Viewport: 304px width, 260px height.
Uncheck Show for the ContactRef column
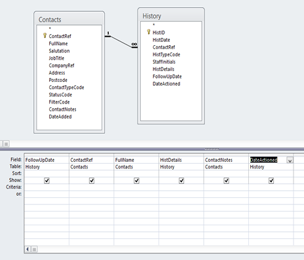click(92, 181)
